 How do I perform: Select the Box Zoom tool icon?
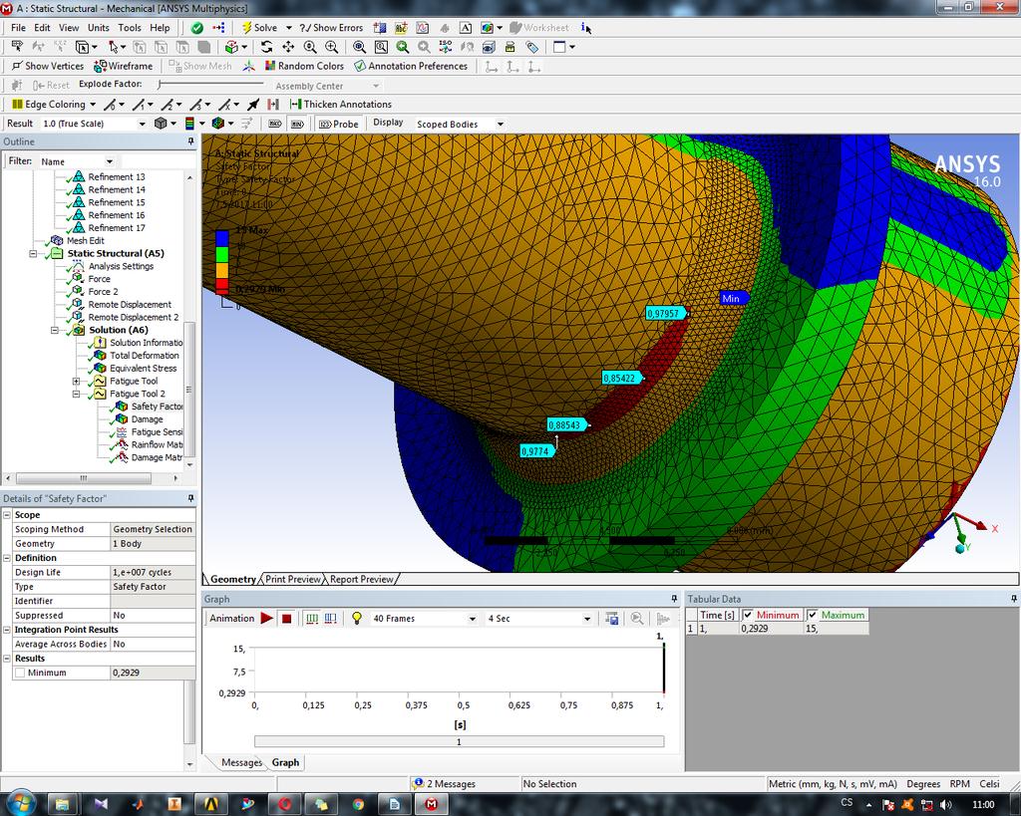331,47
